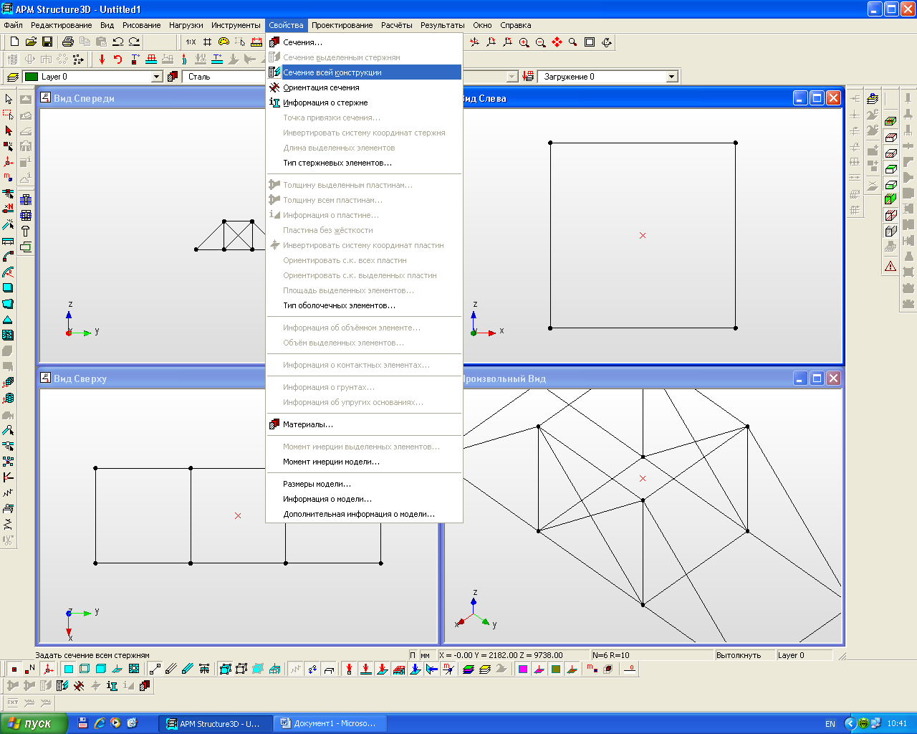Click the 1:X scale icon
The width and height of the screenshot is (917, 734).
tap(191, 42)
